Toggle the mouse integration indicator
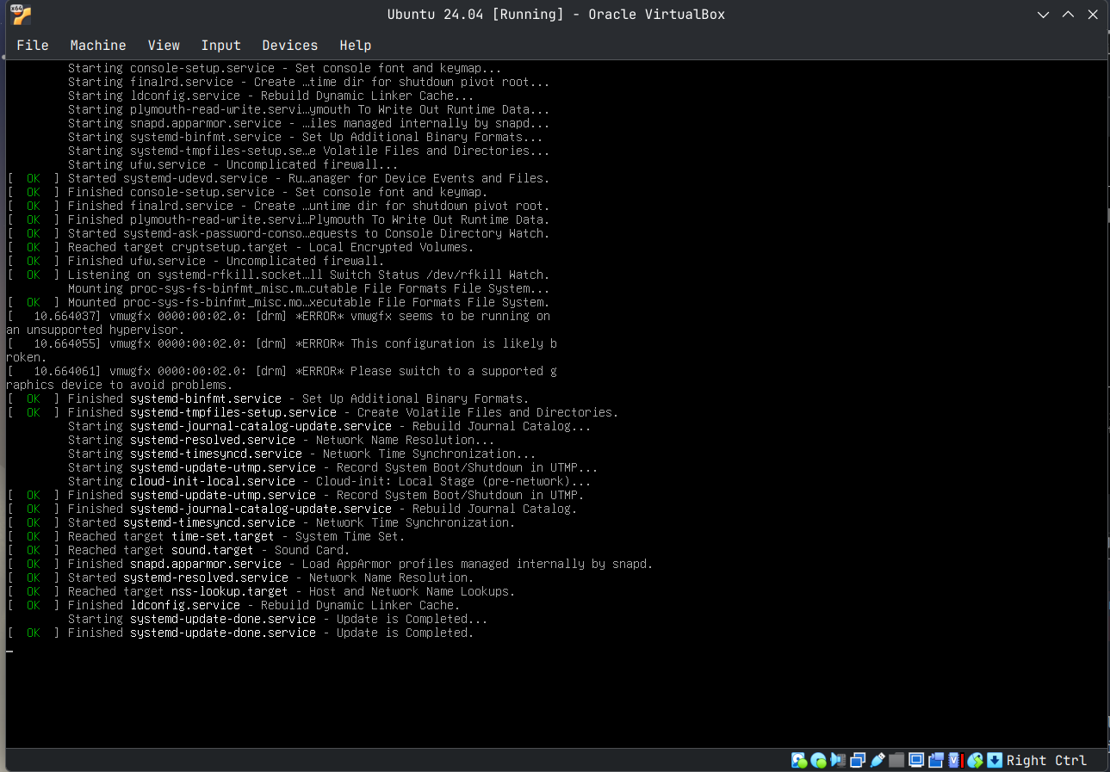Image resolution: width=1110 pixels, height=772 pixels. click(975, 760)
